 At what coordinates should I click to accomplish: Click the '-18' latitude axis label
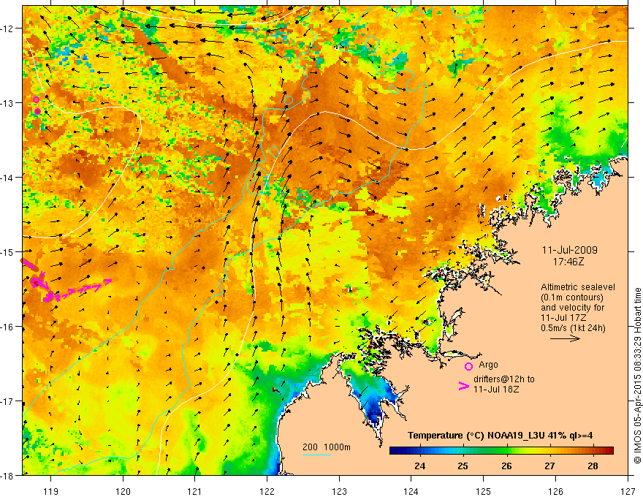7,475
